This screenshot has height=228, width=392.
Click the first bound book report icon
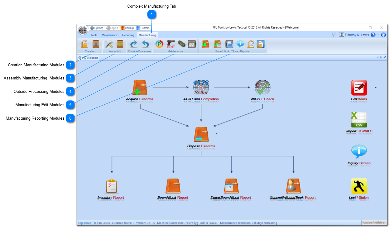pos(205,44)
